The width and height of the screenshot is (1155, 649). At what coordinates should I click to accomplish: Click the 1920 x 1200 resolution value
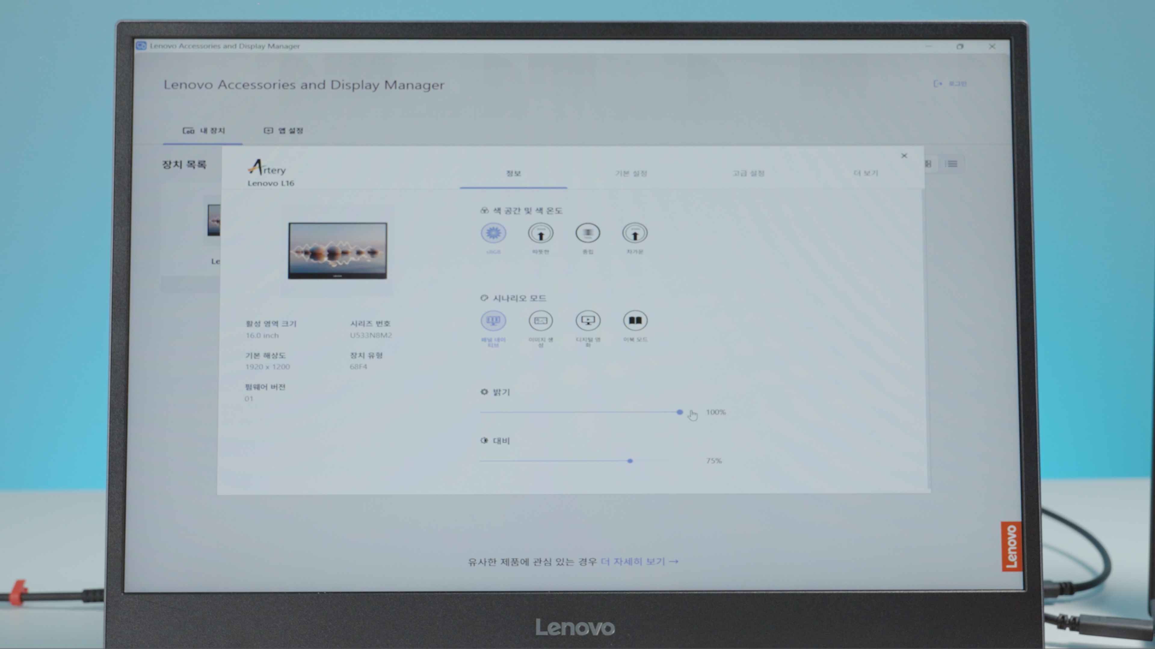coord(268,367)
